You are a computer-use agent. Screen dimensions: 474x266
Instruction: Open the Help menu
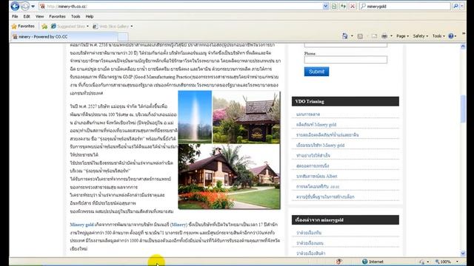(90, 16)
